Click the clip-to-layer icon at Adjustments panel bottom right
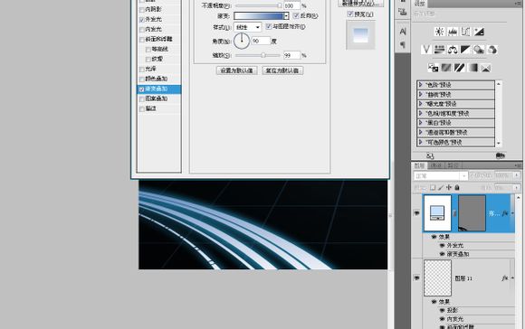Image resolution: width=525 pixels, height=329 pixels. click(500, 155)
